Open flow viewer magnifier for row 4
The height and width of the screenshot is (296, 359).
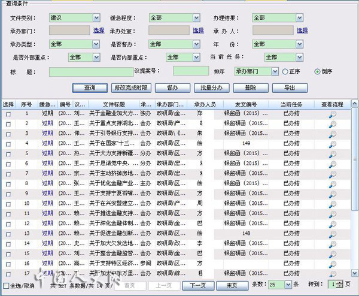[x=333, y=144]
